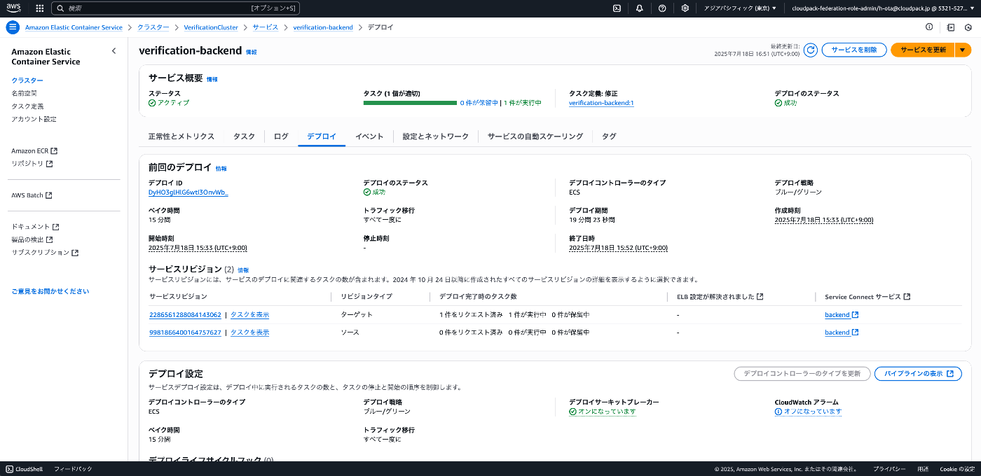Open the notifications bell
The width and height of the screenshot is (981, 476).
coord(639,8)
